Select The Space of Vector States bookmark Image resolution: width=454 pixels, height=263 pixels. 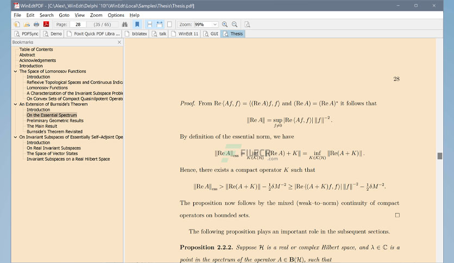(52, 154)
